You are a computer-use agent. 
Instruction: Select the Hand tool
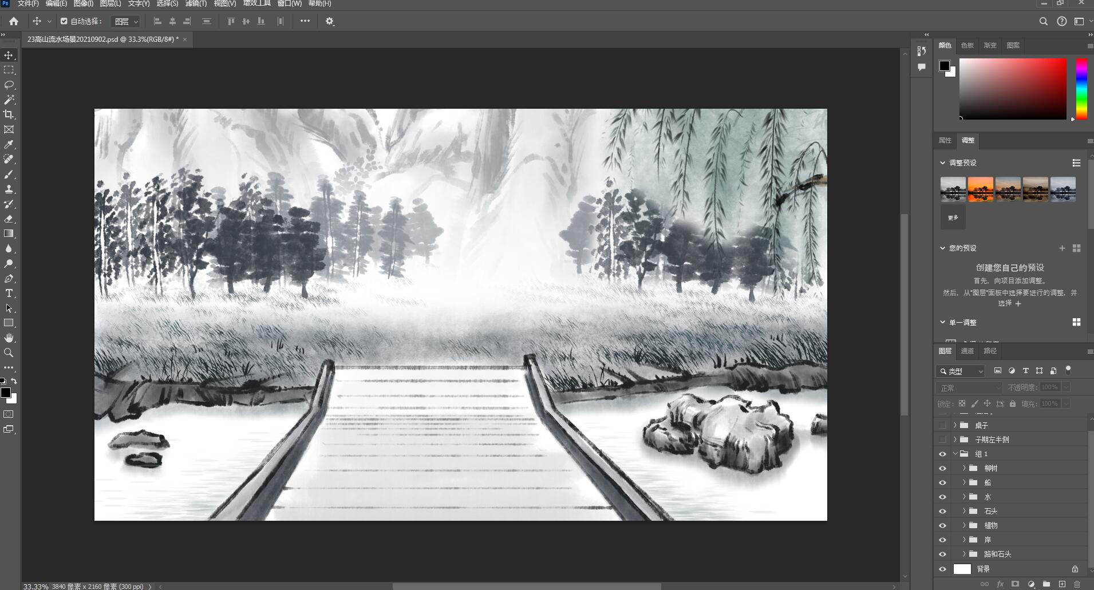pos(9,338)
